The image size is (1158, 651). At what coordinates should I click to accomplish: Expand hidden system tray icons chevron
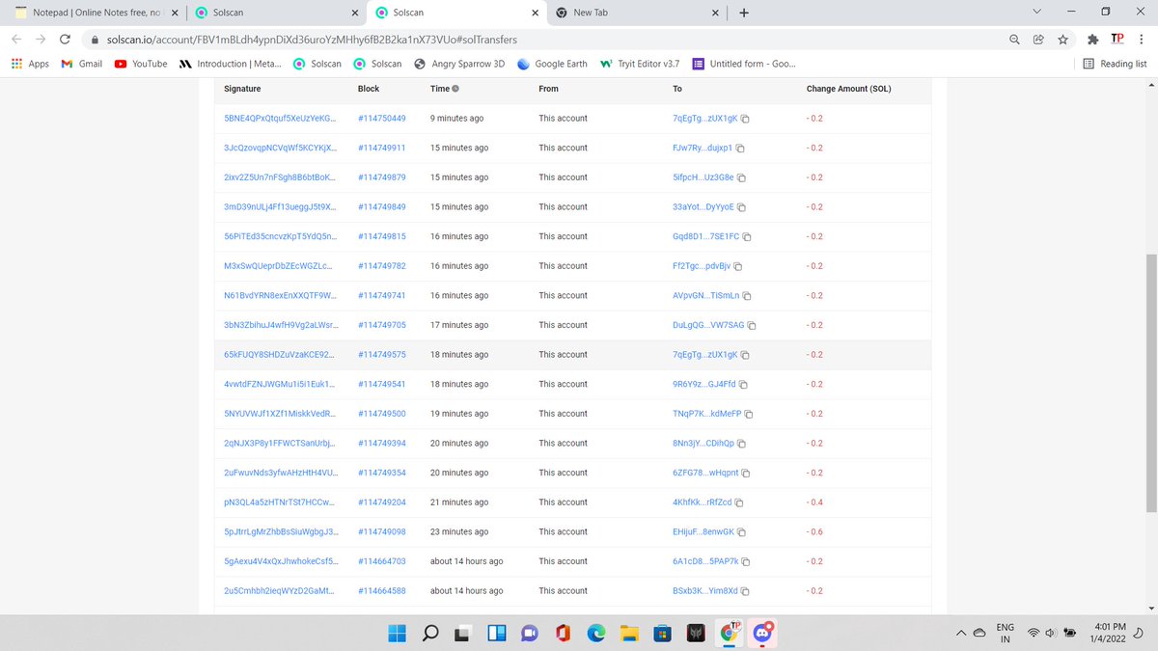961,633
